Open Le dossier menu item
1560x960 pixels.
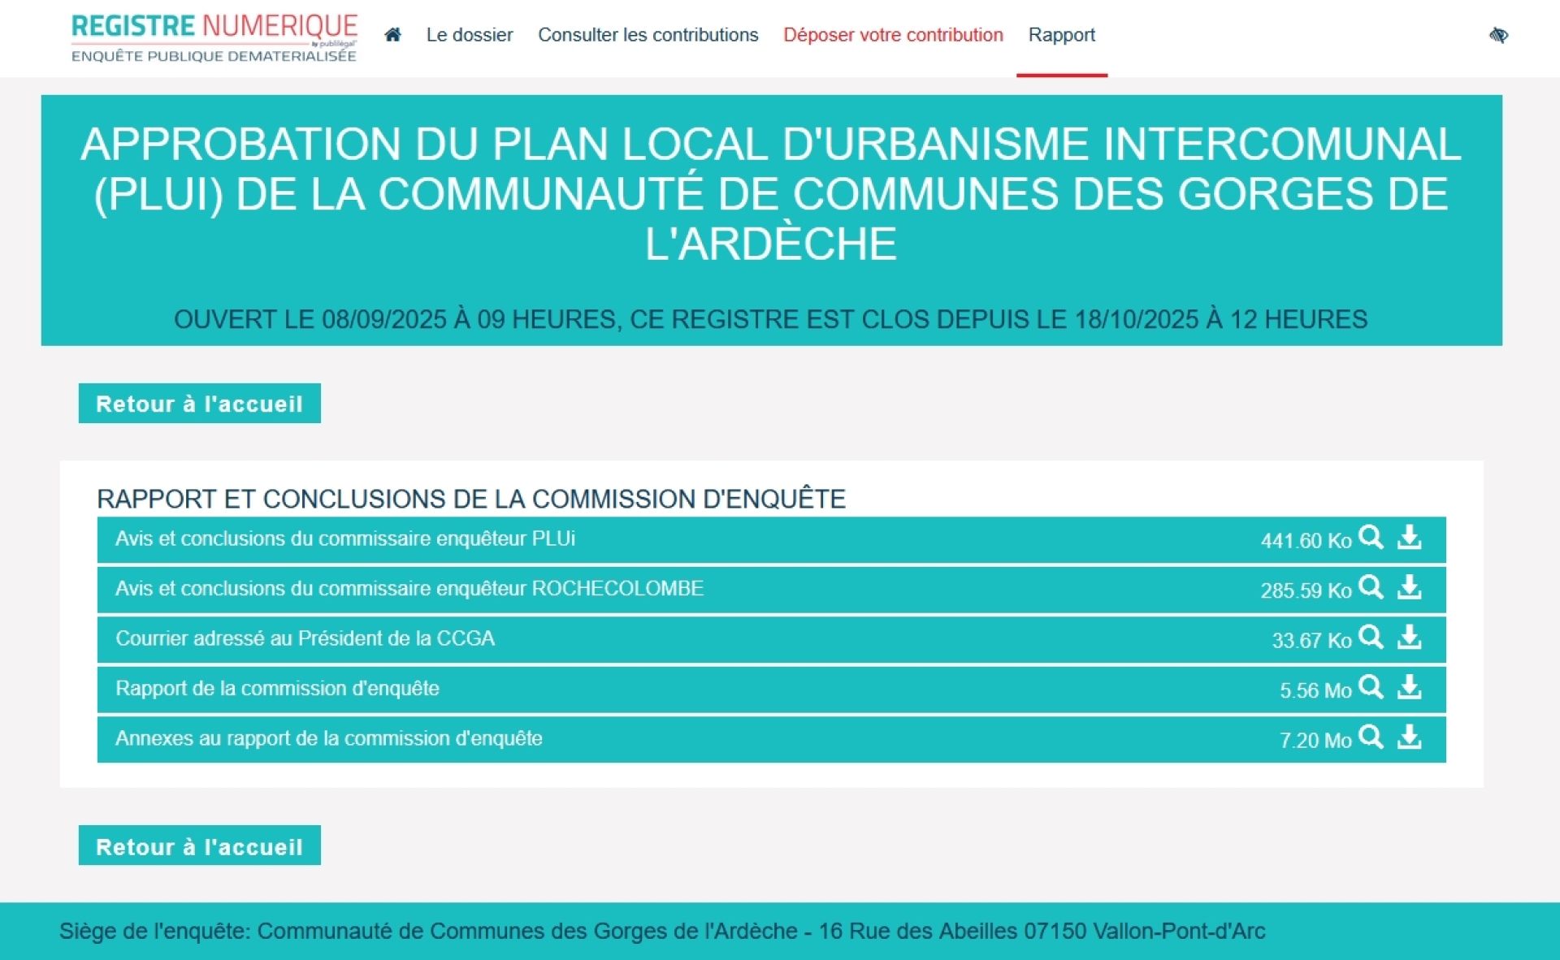pos(470,35)
